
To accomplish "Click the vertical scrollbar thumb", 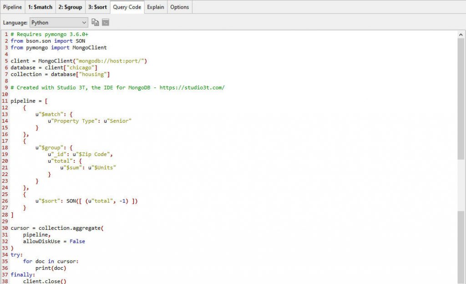I will (x=461, y=99).
